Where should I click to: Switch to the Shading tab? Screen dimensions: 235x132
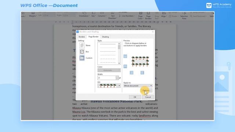(105, 37)
